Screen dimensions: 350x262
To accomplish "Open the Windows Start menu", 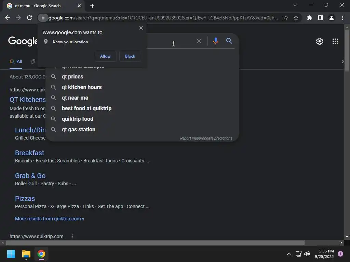I will [11, 254].
